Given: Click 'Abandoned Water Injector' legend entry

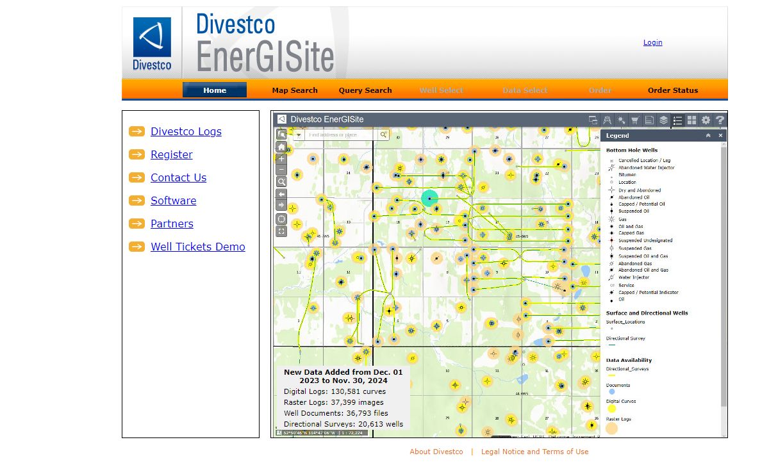Looking at the screenshot, I should [x=646, y=168].
